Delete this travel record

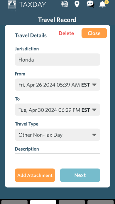point(66,33)
